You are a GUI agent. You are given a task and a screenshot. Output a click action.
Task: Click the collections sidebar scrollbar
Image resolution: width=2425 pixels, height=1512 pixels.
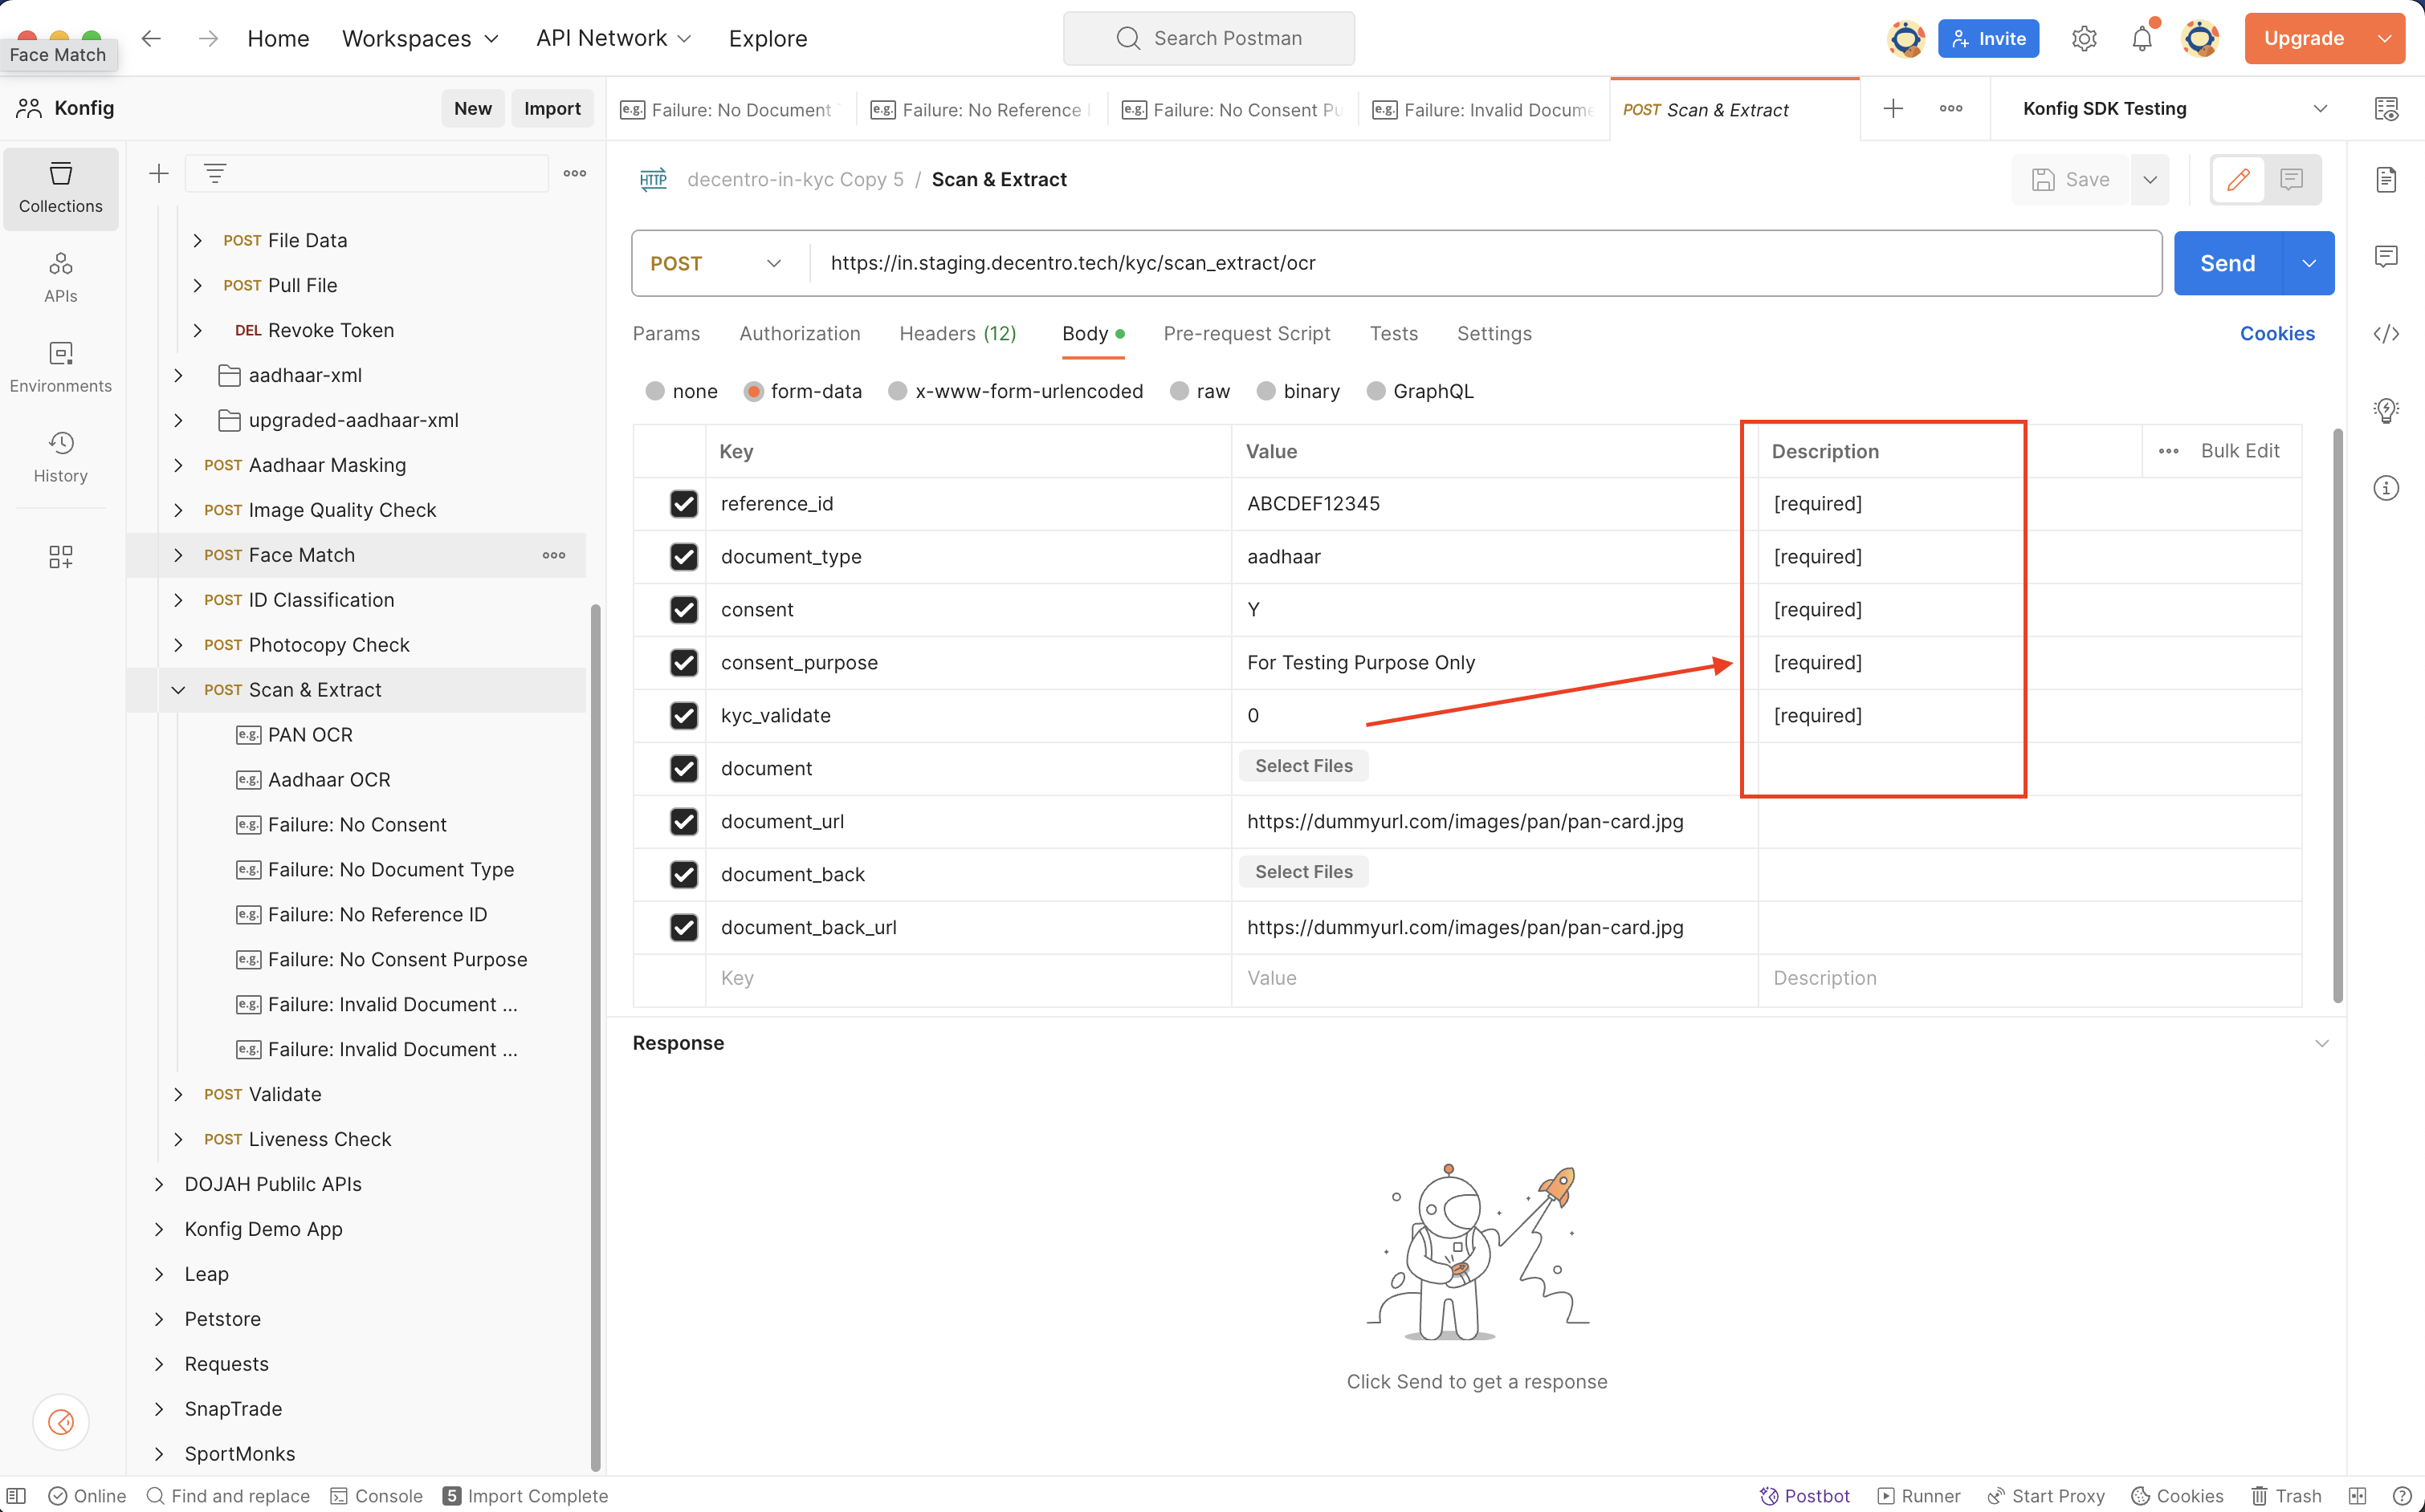(x=595, y=1037)
